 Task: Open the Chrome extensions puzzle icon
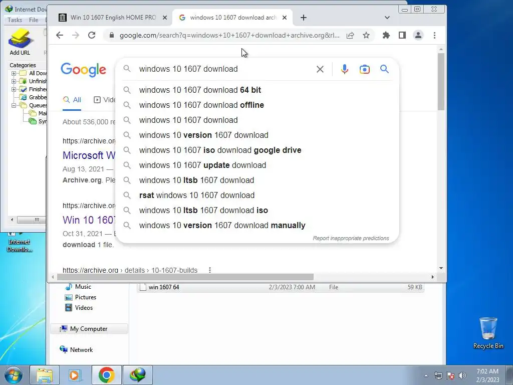point(386,36)
